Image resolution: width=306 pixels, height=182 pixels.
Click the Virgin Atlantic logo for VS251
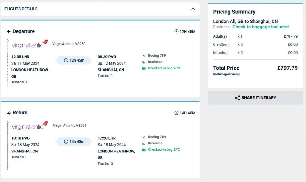point(30,126)
